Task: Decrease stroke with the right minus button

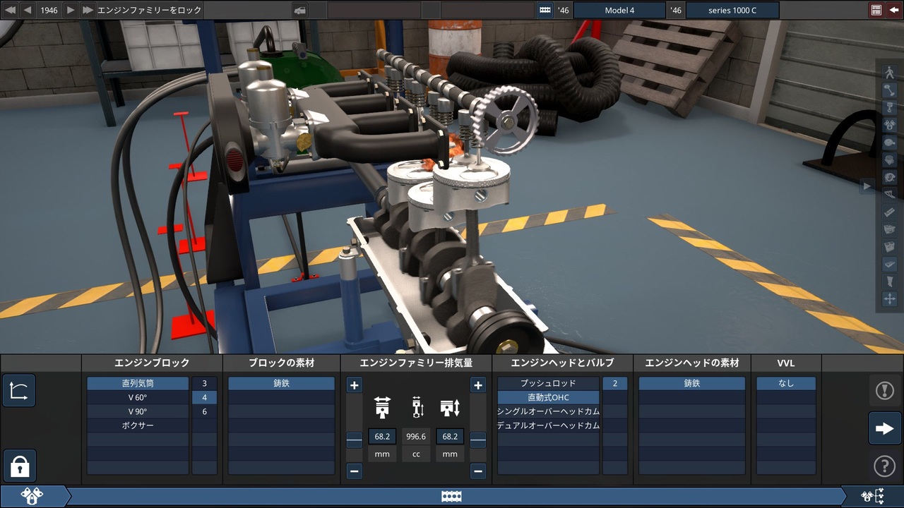Action: pyautogui.click(x=478, y=471)
